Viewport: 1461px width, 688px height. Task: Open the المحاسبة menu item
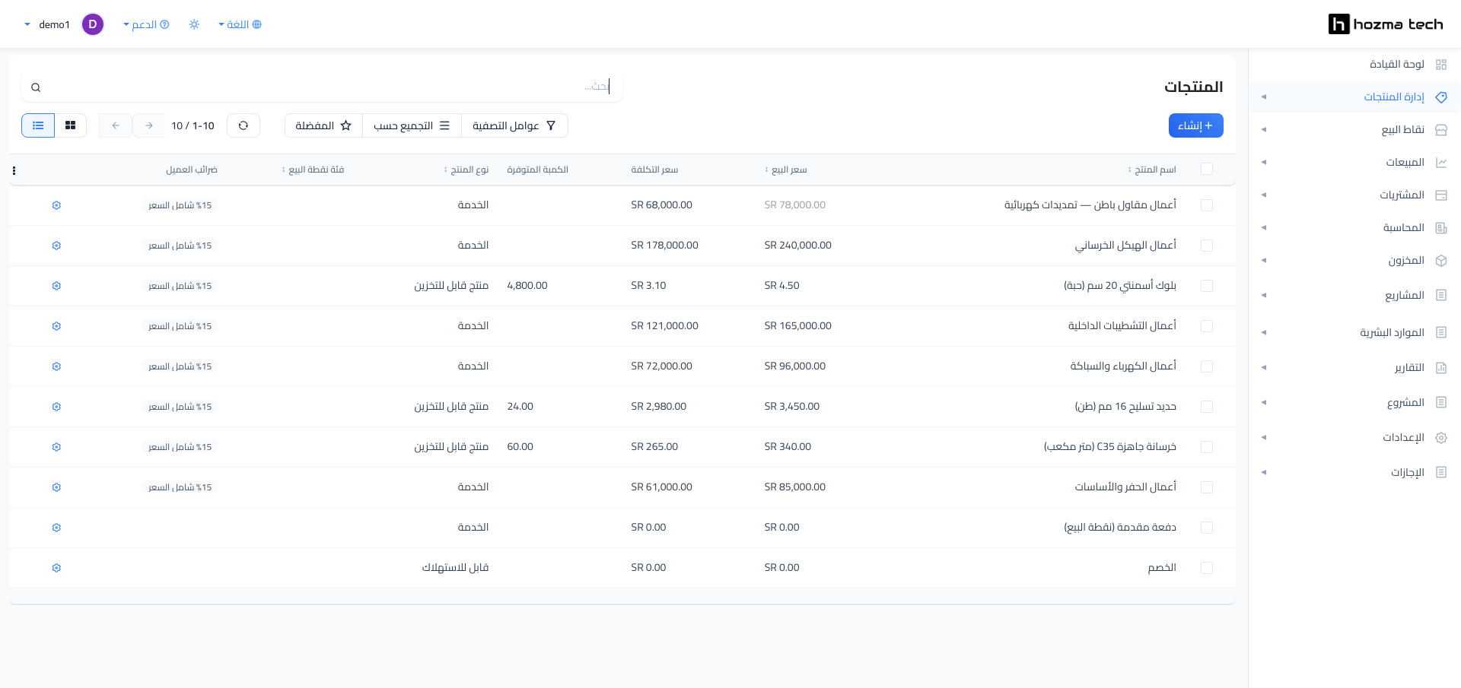tap(1403, 228)
